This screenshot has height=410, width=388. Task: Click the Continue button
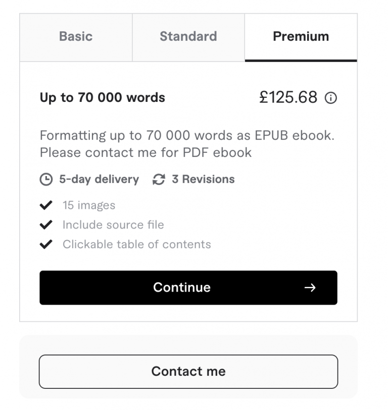click(188, 287)
